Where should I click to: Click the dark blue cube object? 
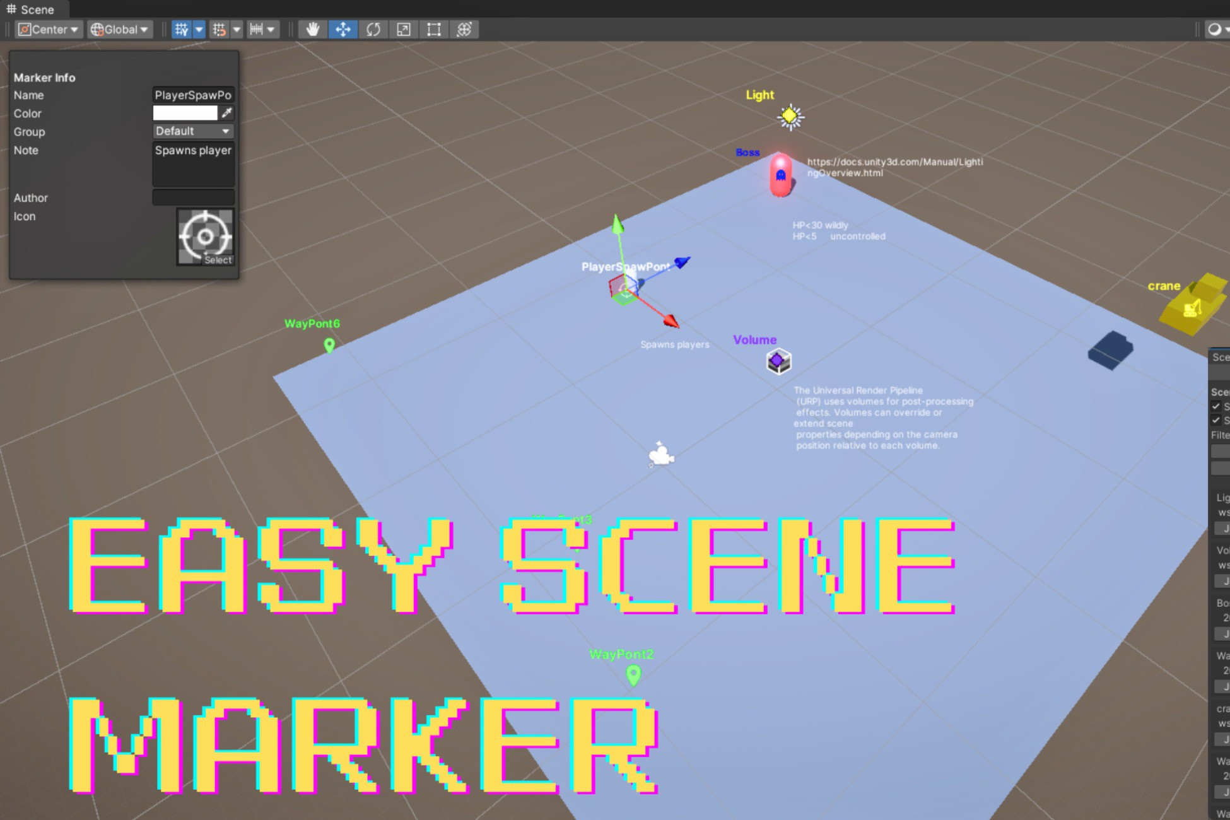click(x=1110, y=350)
